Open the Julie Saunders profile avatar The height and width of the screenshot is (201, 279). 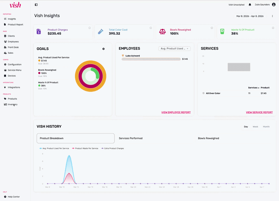coord(273,5)
